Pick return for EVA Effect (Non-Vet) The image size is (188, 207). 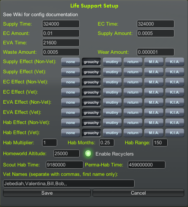click(133, 102)
